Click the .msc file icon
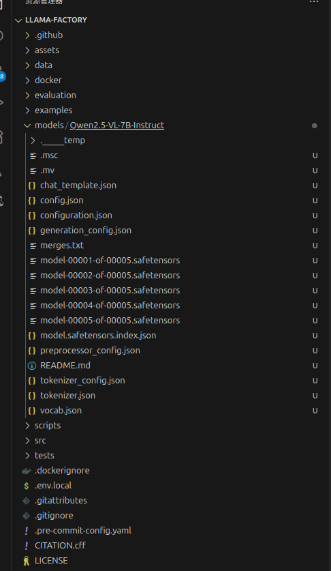Image resolution: width=331 pixels, height=571 pixels. click(x=33, y=156)
